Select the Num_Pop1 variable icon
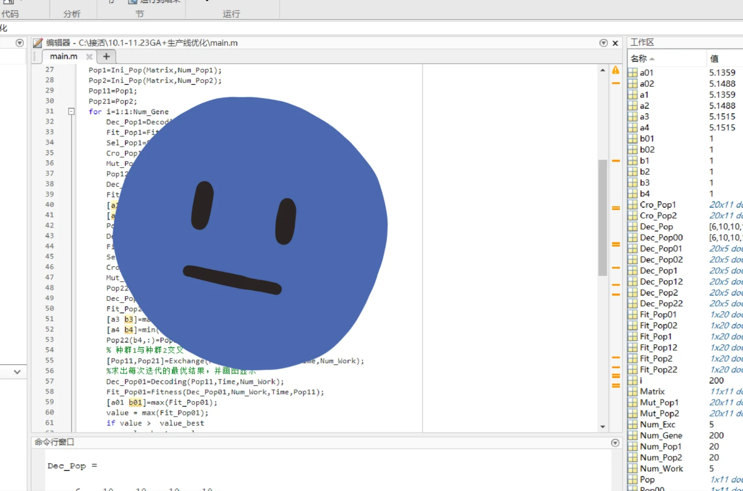The image size is (743, 491). pyautogui.click(x=633, y=446)
